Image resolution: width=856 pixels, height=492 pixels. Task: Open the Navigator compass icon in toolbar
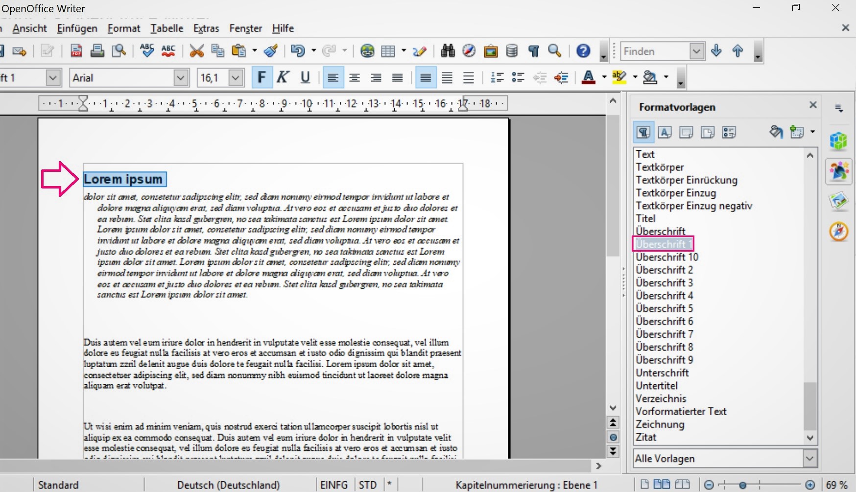pyautogui.click(x=469, y=51)
